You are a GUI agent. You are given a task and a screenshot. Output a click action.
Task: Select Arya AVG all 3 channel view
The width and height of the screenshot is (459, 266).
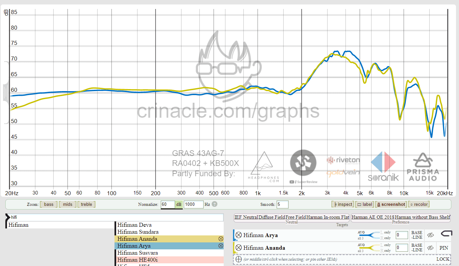click(361, 235)
